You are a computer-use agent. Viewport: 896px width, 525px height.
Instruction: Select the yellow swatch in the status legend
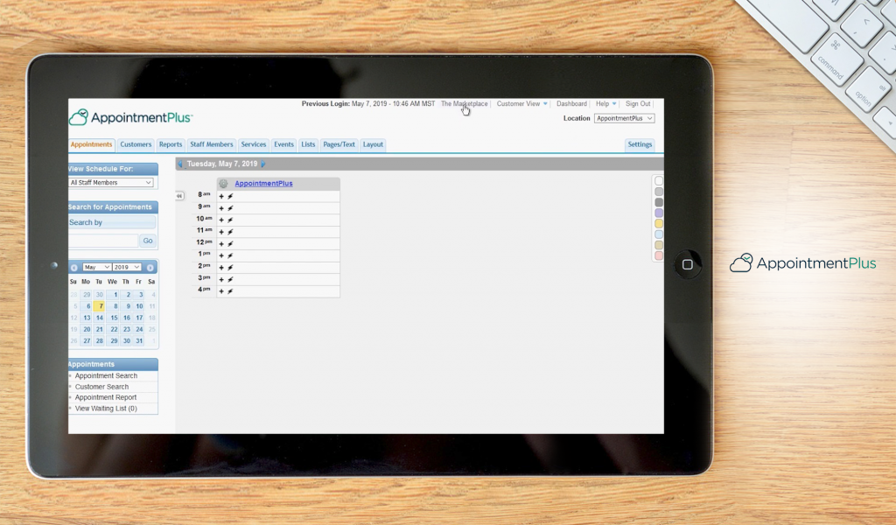657,224
